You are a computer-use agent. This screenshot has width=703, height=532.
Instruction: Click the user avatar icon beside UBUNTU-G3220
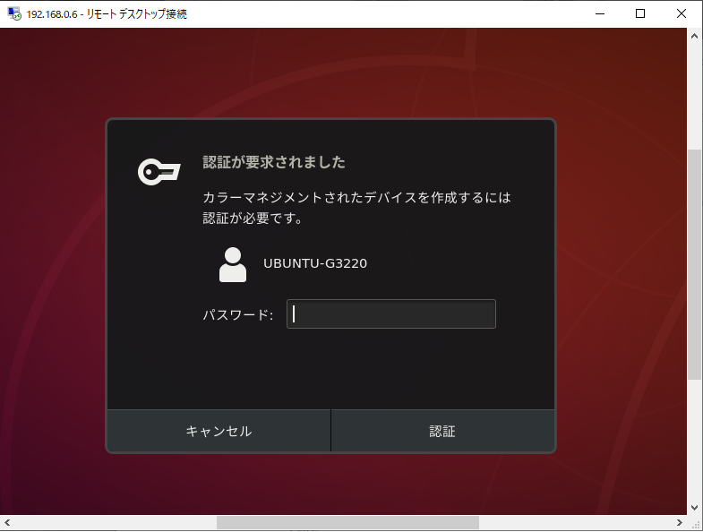click(x=233, y=264)
